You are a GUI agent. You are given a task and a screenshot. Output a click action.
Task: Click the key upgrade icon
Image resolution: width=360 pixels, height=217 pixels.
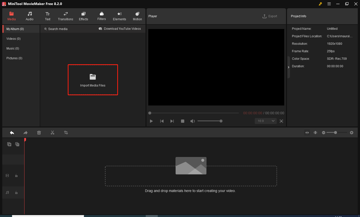[320, 4]
